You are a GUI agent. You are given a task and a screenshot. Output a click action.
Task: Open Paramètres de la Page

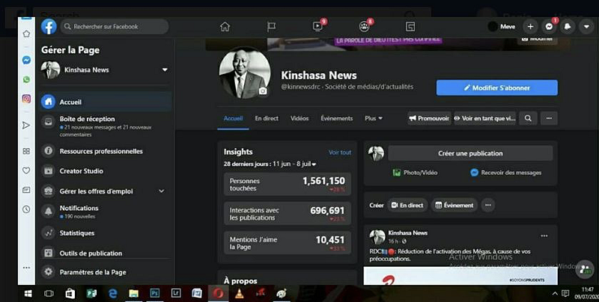click(106, 272)
